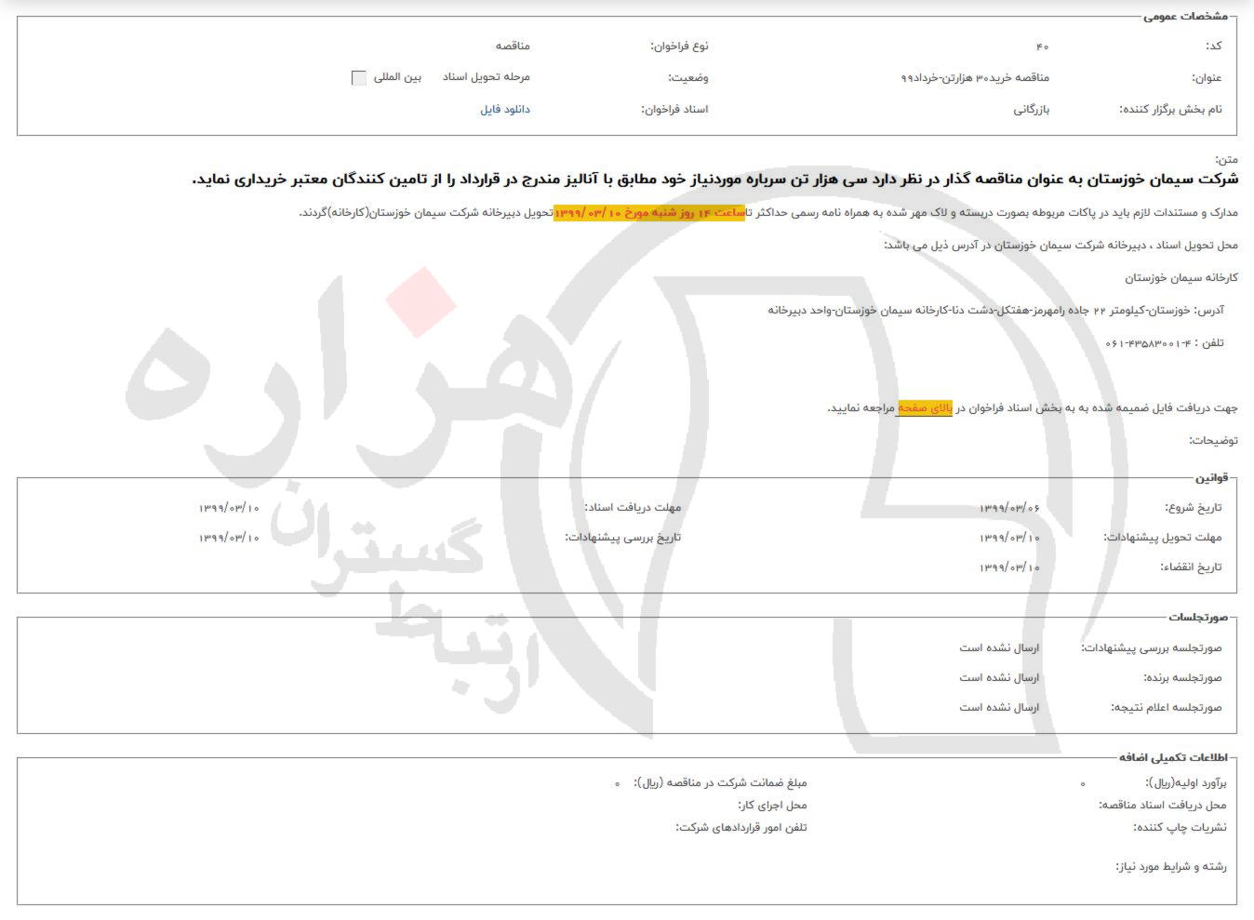
Task: Select the مهلت تحویل پیشنهادات date value
Action: click(1009, 538)
